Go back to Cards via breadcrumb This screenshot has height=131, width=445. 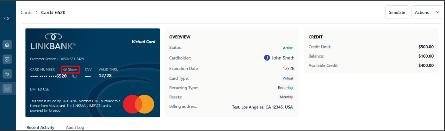tap(27, 12)
